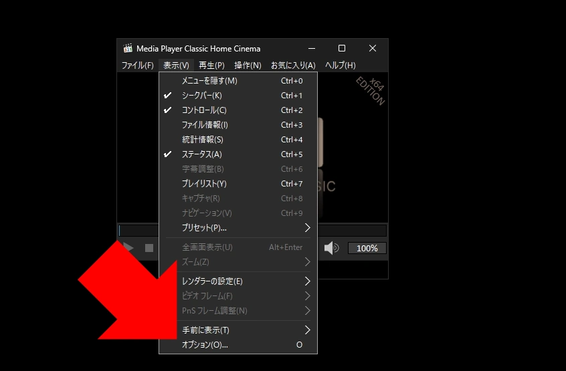566x371 pixels.
Task: Open the ファイル(F) menu
Action: tap(138, 66)
